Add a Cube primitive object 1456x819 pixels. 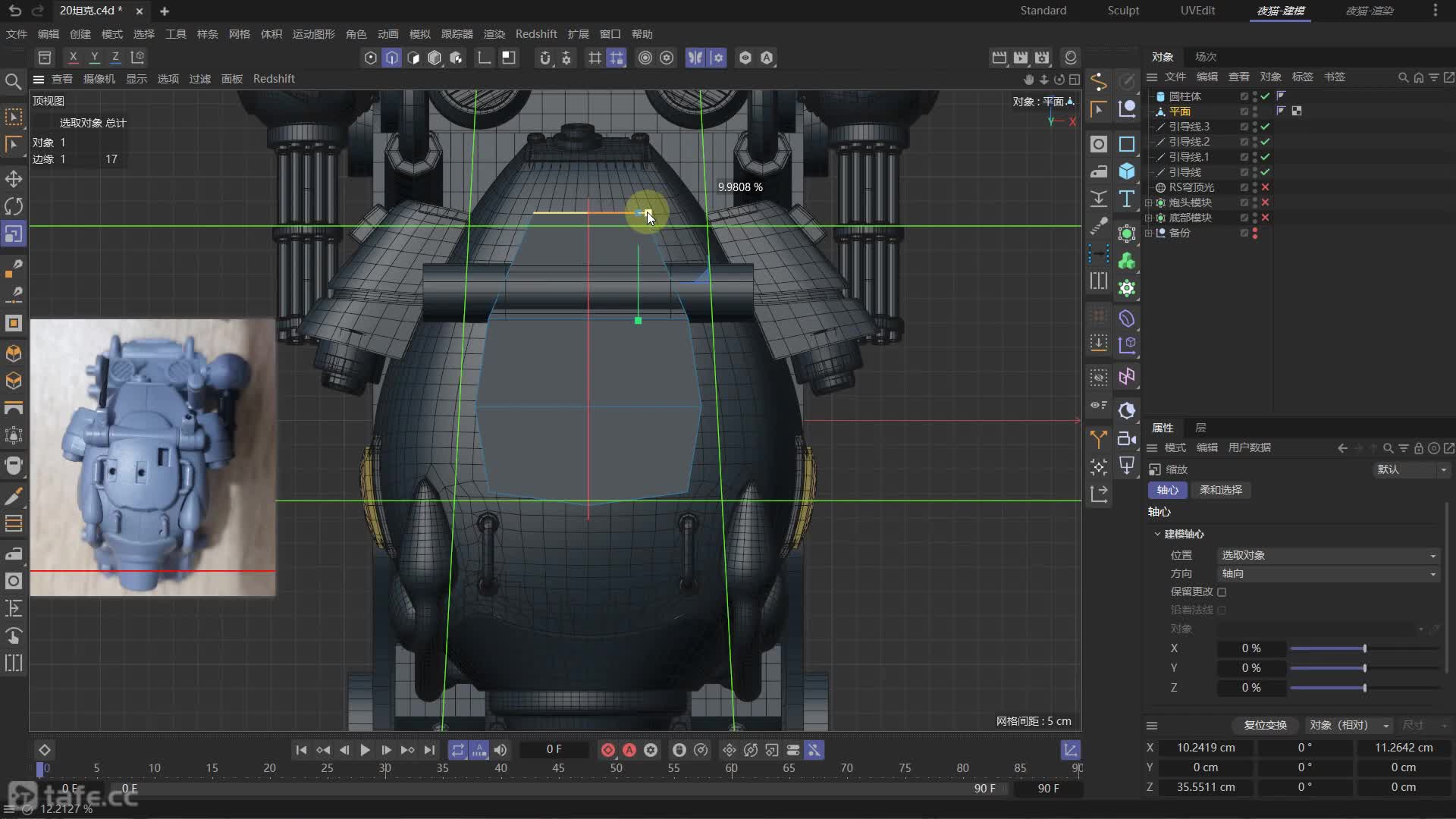(x=1127, y=171)
